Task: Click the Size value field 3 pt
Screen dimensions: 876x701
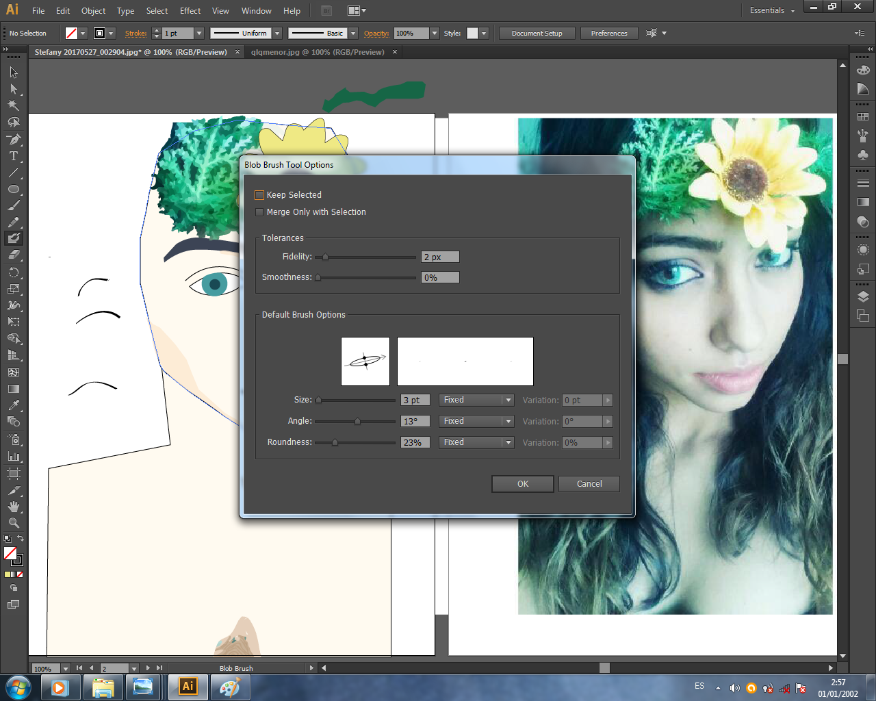Action: coord(415,400)
